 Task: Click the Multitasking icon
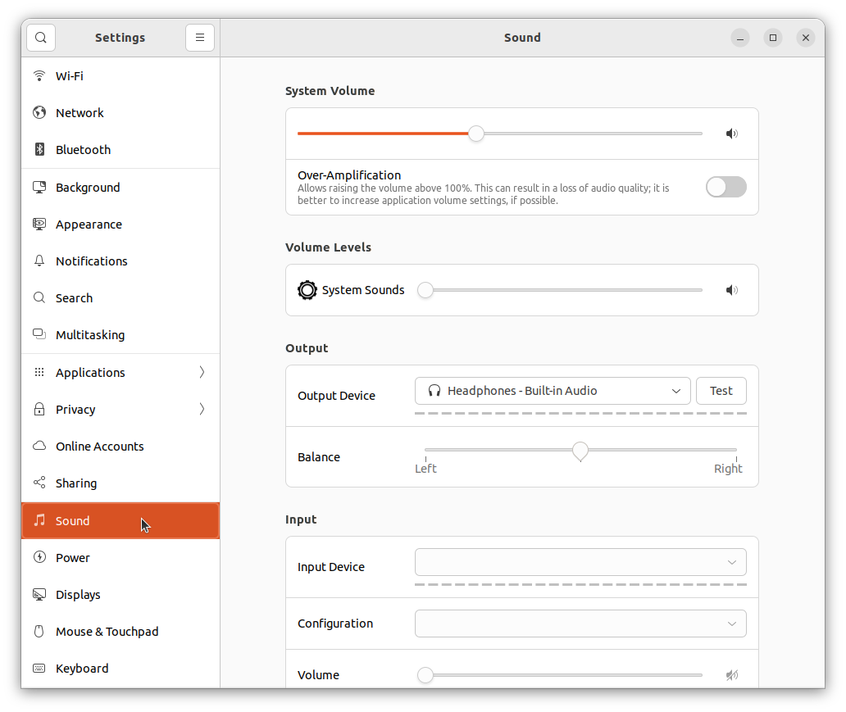[x=39, y=334]
